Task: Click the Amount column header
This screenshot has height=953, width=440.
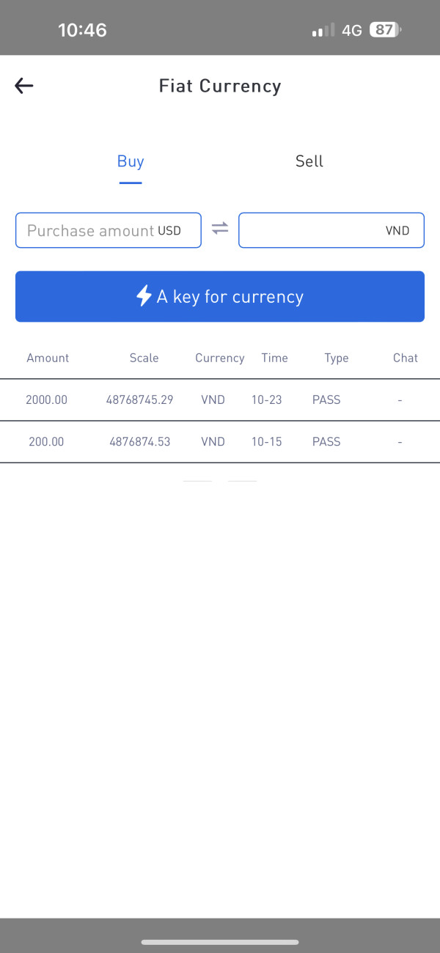Action: click(x=48, y=358)
